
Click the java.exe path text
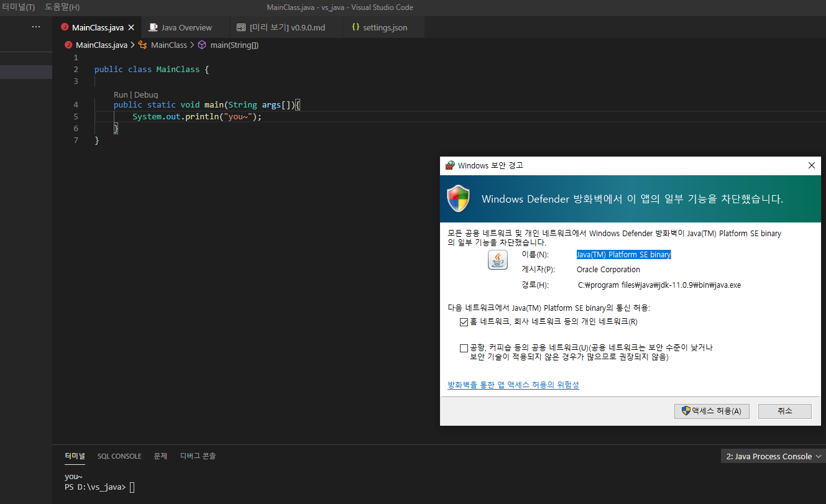(659, 285)
